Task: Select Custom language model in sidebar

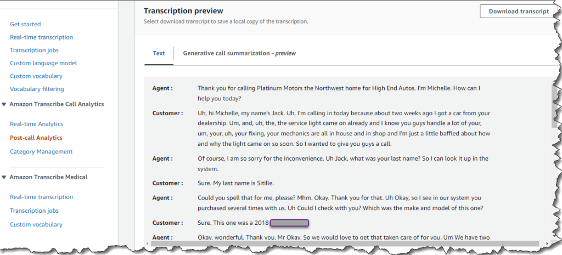Action: [x=43, y=63]
